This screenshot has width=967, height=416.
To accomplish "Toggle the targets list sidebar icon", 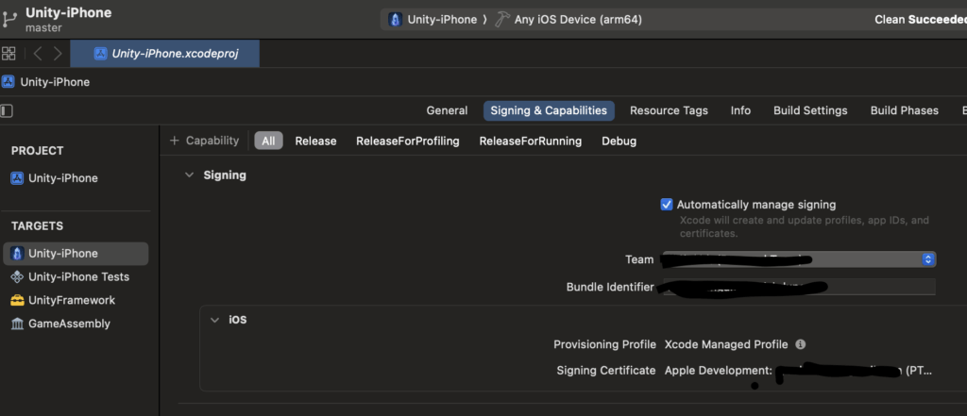I will 8,110.
